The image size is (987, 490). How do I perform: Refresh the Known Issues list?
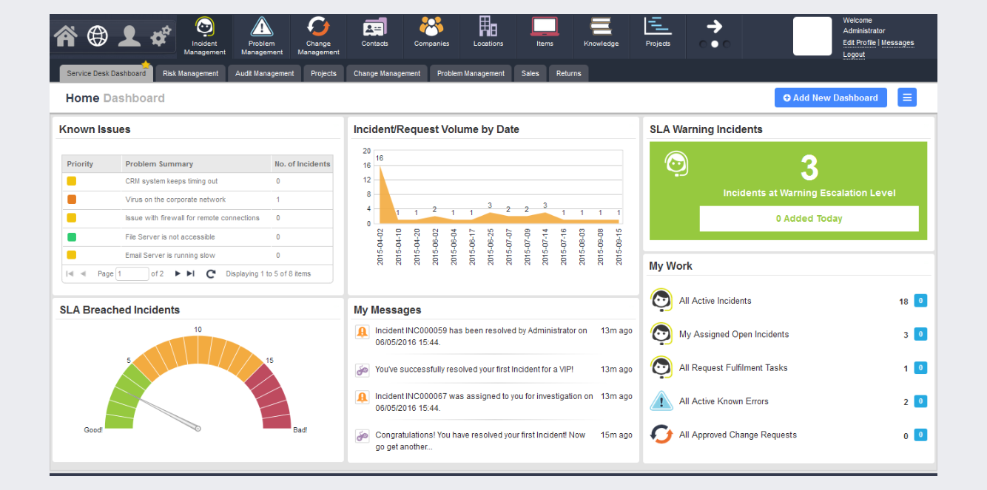(211, 273)
